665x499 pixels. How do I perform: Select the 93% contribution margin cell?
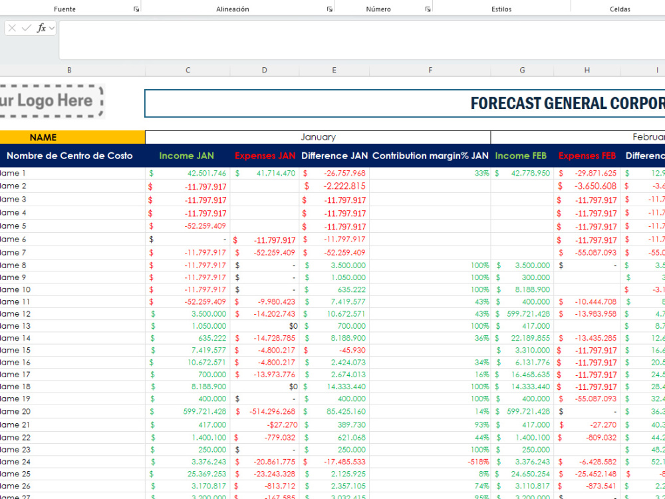pyautogui.click(x=430, y=424)
